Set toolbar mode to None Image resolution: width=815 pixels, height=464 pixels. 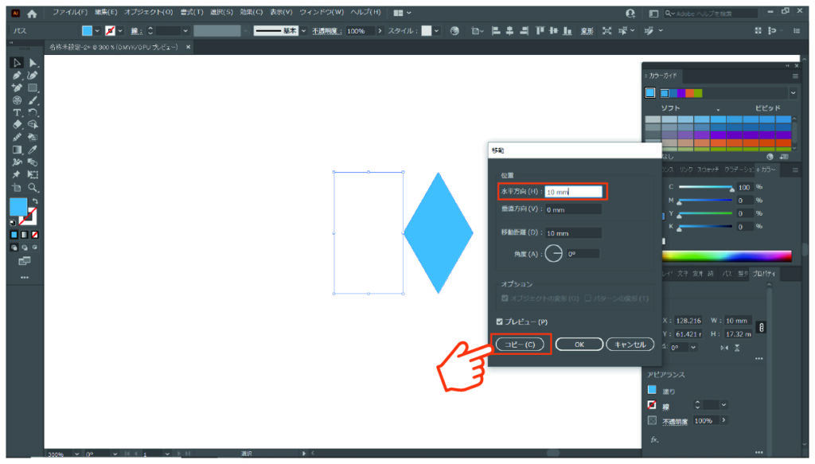point(35,235)
